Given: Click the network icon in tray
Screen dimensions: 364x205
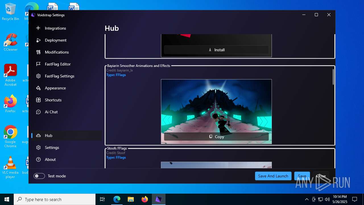Looking at the screenshot, I should click(320, 199).
